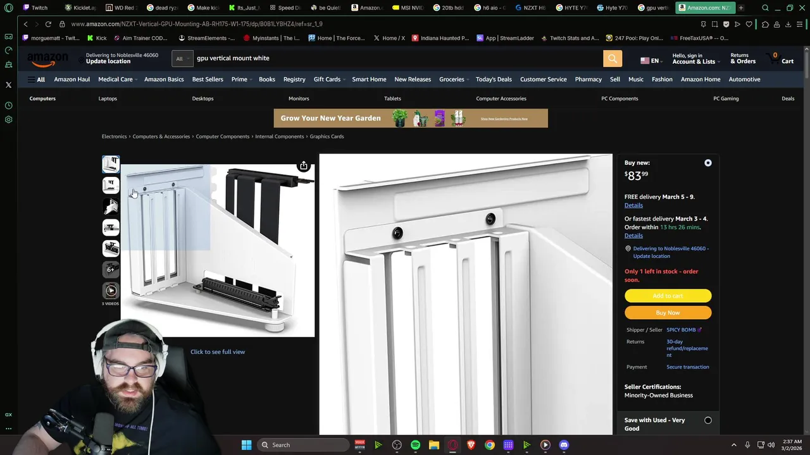
Task: Open the search category All dropdown
Action: (182, 59)
